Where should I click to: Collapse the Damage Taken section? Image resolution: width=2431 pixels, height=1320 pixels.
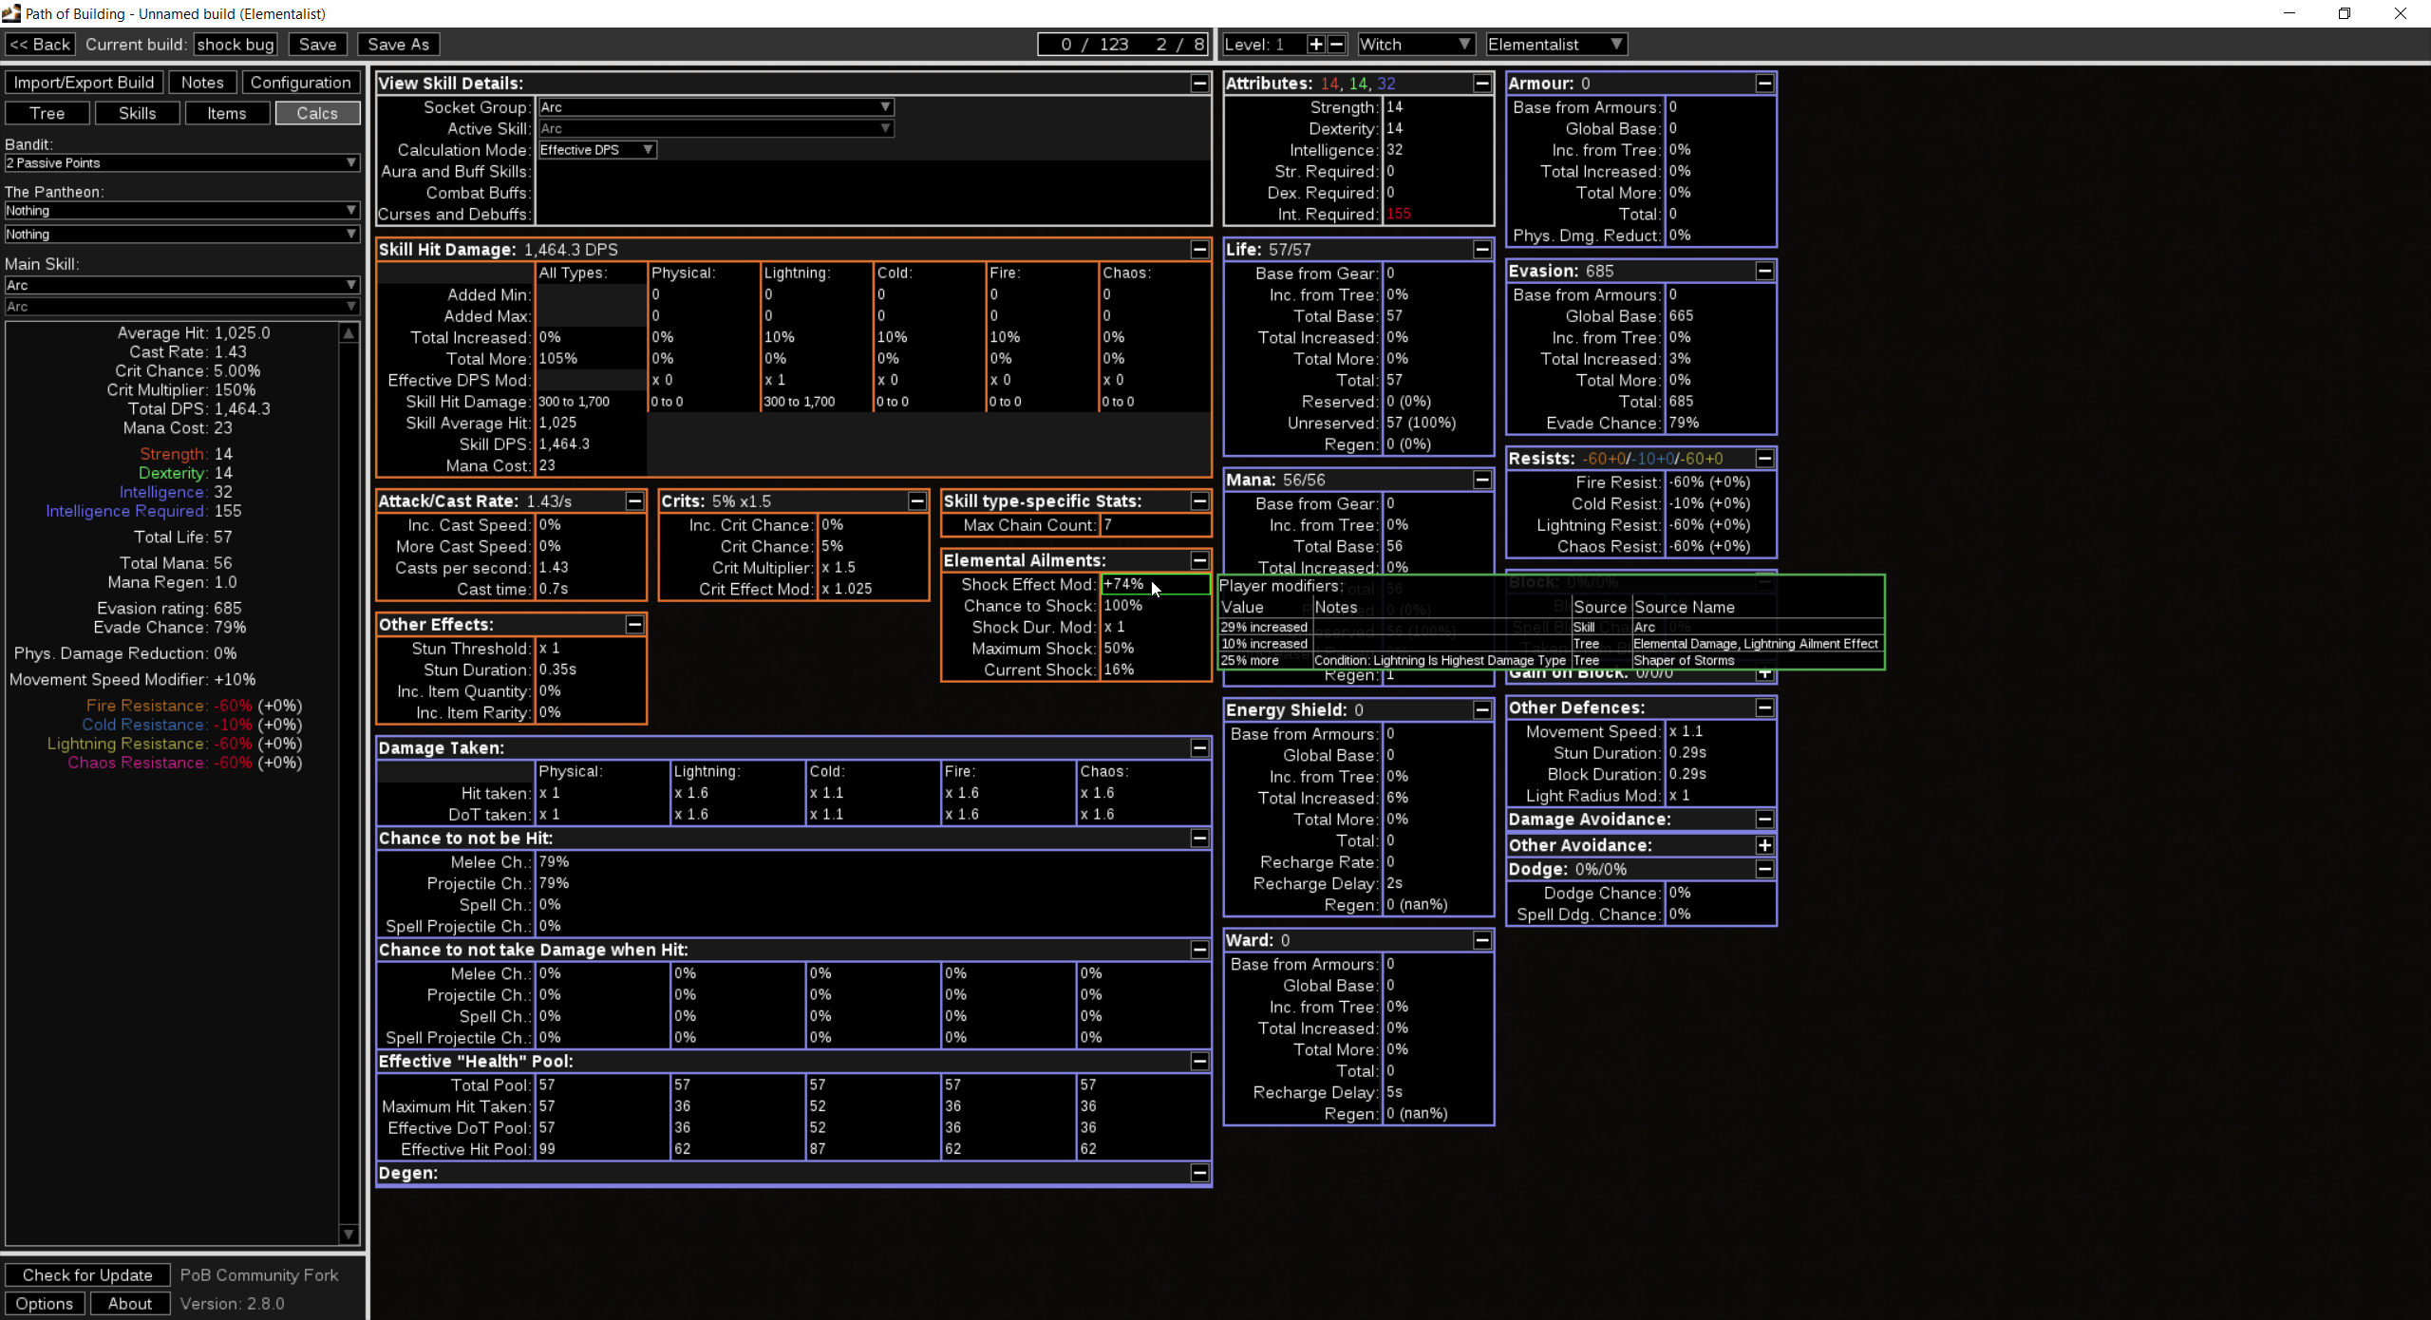pyautogui.click(x=1199, y=748)
